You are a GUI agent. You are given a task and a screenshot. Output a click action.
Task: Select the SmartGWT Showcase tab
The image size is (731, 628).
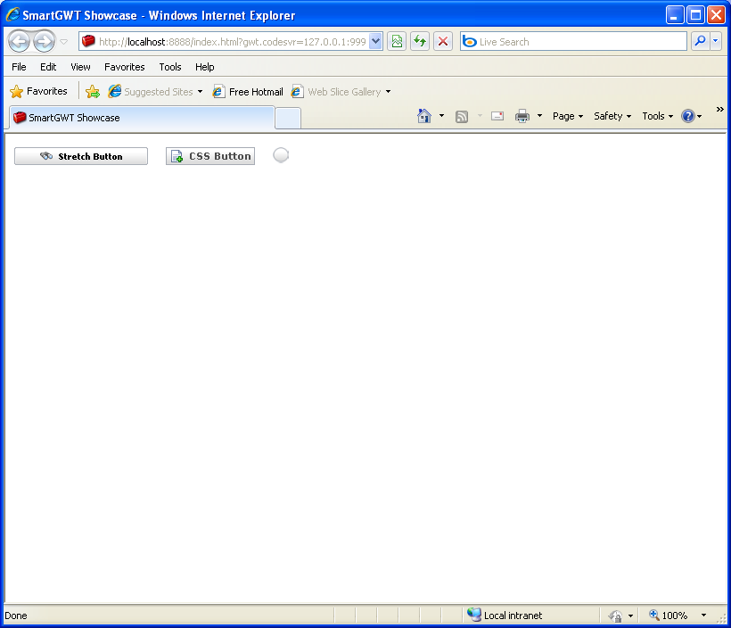tap(141, 118)
